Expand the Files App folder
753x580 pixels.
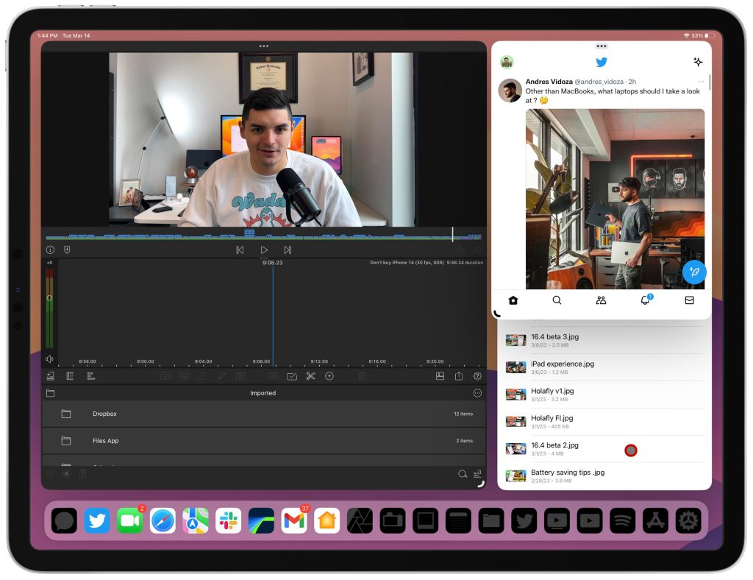click(105, 441)
